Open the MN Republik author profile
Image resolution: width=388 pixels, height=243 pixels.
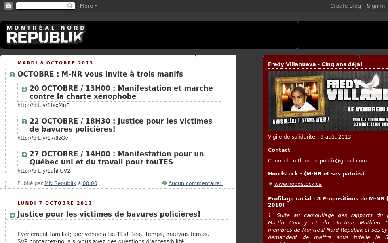60,183
